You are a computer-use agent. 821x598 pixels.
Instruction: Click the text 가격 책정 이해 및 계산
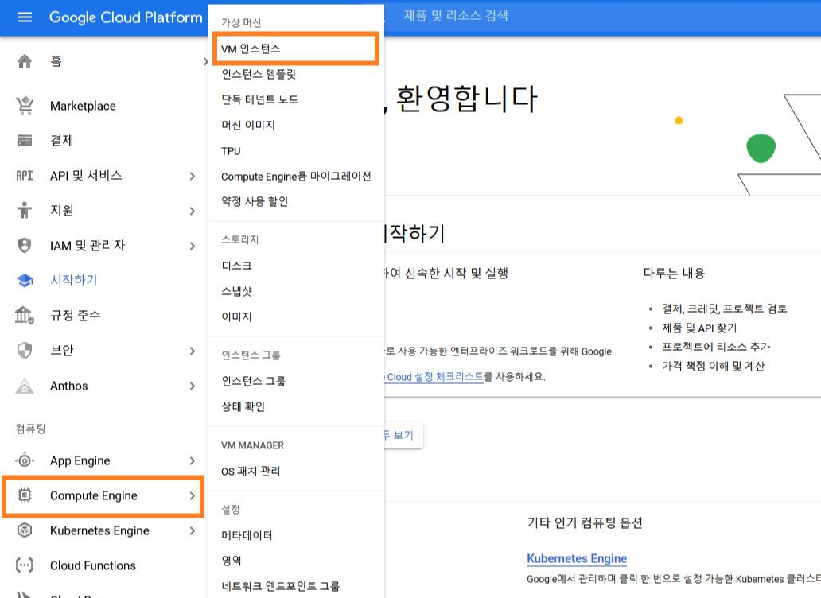click(713, 366)
